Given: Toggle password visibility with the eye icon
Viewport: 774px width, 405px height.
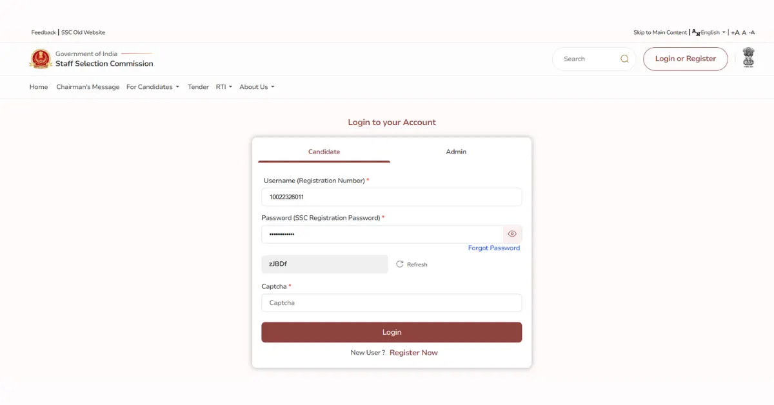Looking at the screenshot, I should click(x=512, y=233).
